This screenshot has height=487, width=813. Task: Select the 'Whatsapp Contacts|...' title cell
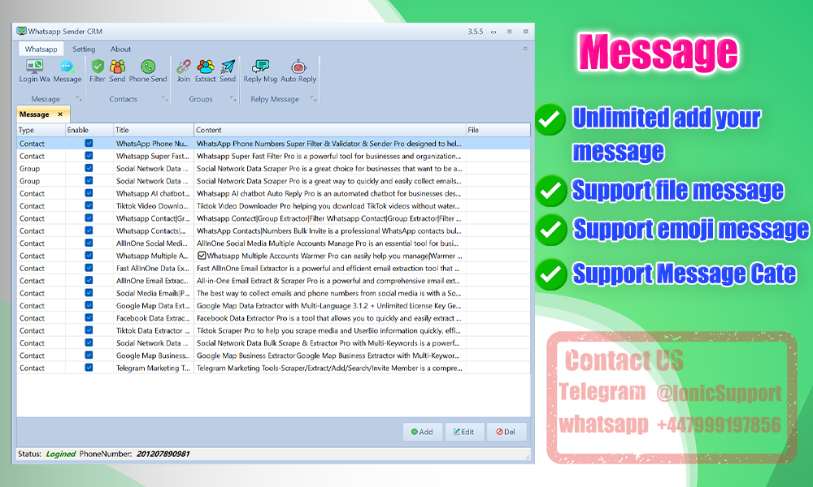(154, 231)
